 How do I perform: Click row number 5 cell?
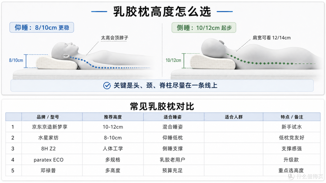click(x=13, y=171)
